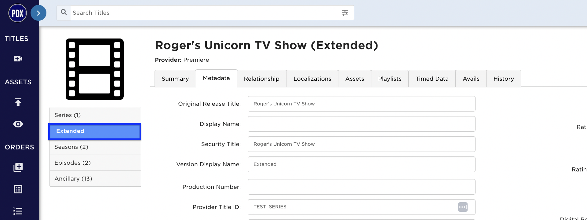Click the Version Display Name field

pos(362,164)
